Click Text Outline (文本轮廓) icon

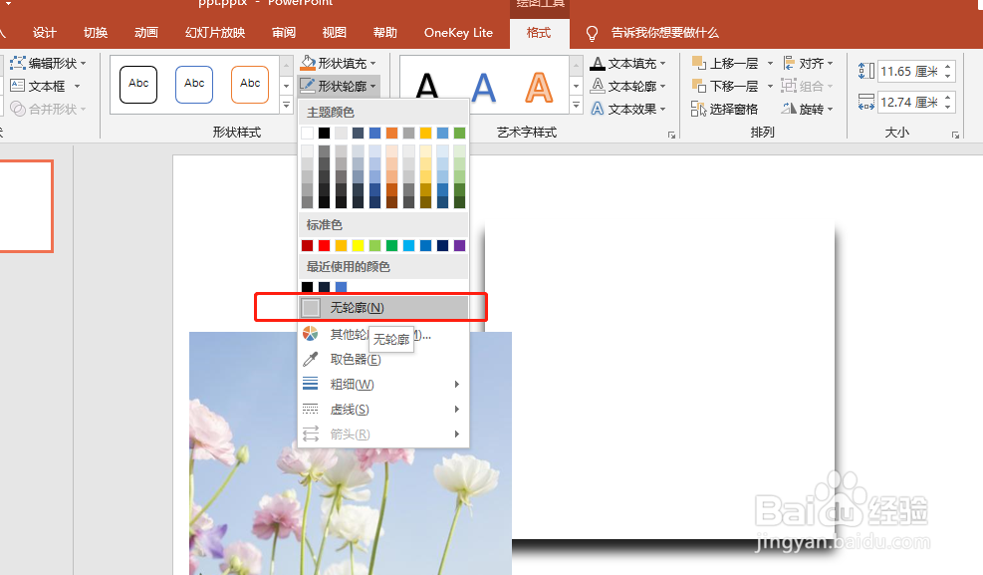(598, 86)
